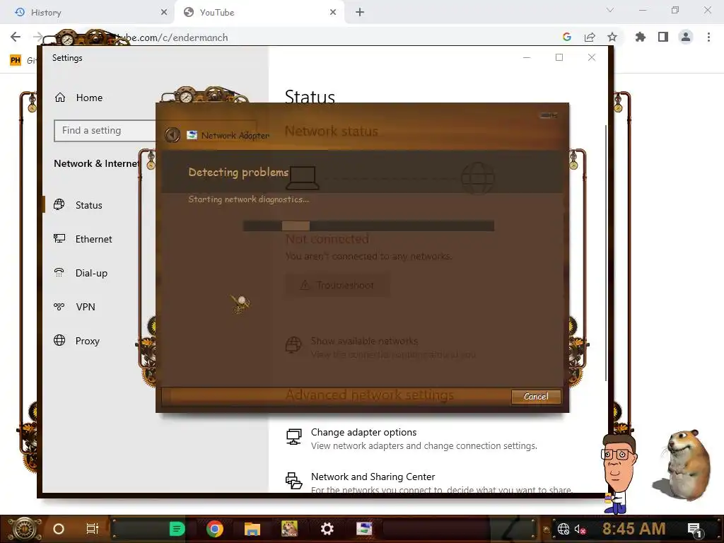Open Settings gear on the taskbar

[327, 529]
